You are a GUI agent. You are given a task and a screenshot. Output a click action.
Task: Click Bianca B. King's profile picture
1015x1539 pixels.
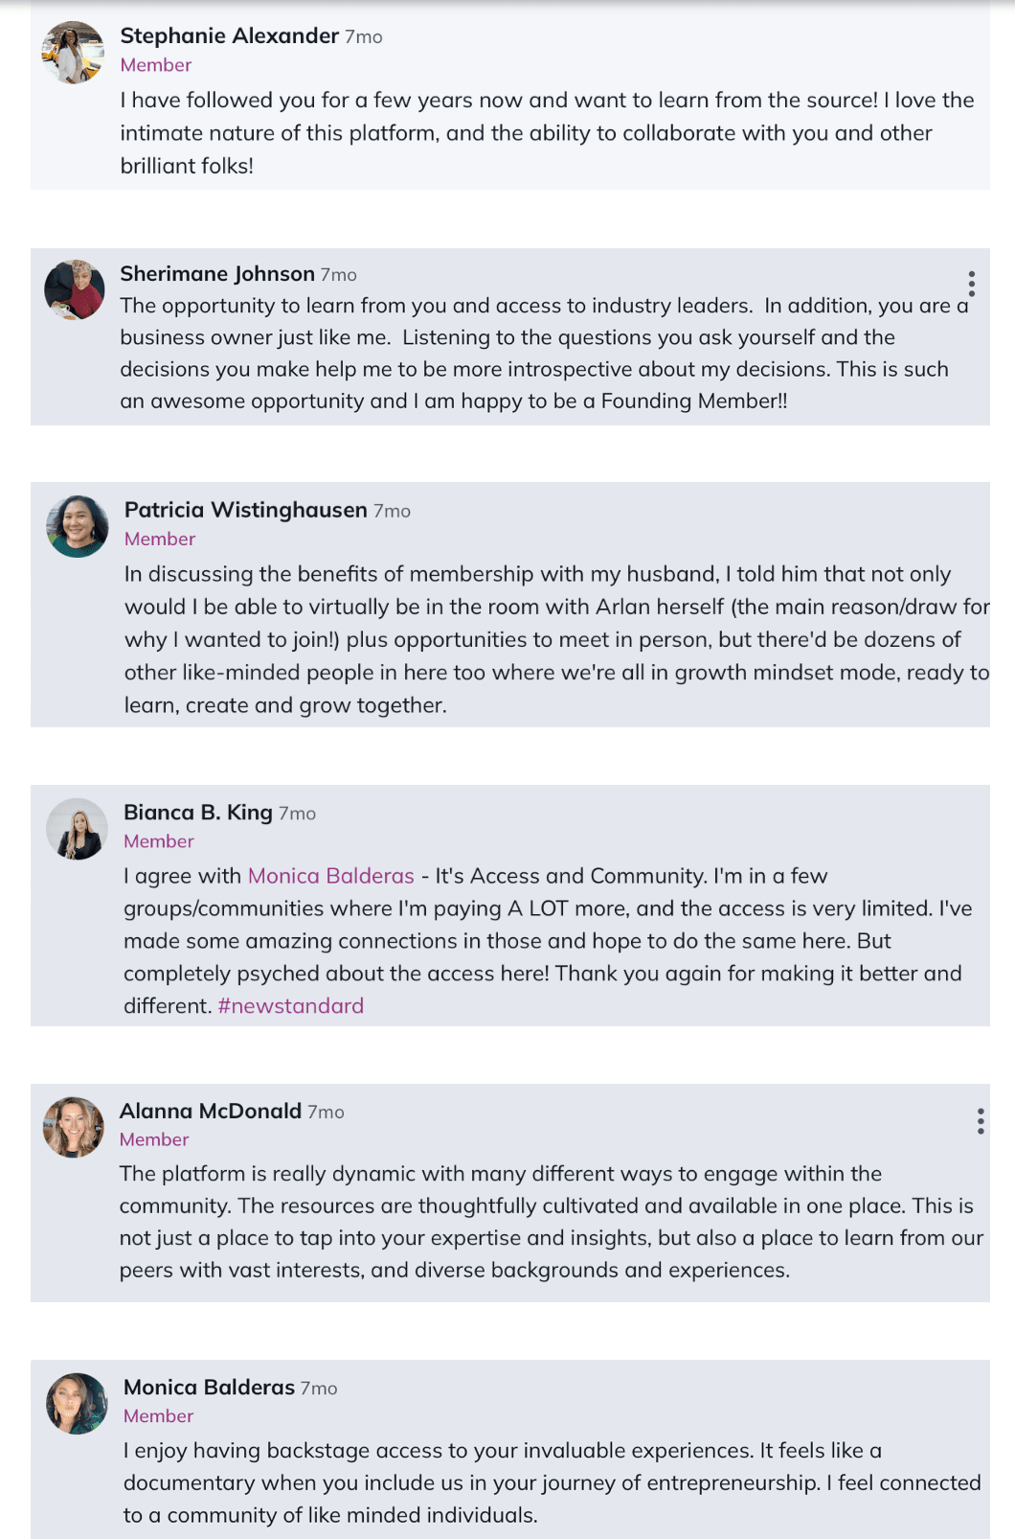click(77, 829)
